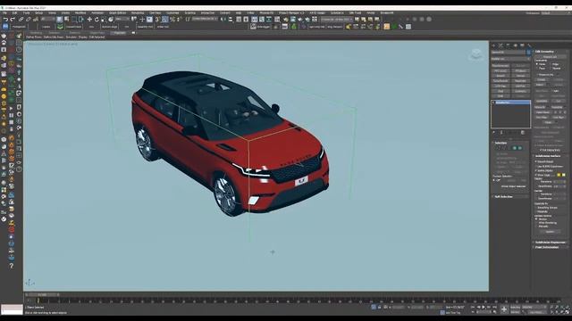Expand the Soft Selection rollout
The width and height of the screenshot is (572, 321).
point(510,196)
